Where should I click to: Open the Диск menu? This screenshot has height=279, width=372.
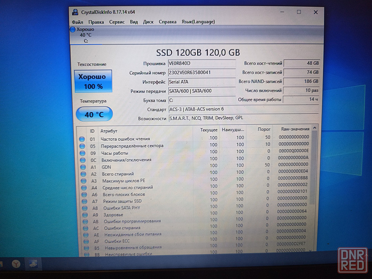tap(148, 22)
